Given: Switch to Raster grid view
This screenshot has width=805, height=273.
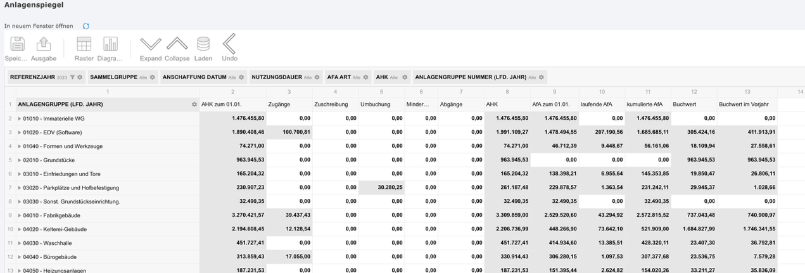Looking at the screenshot, I should [x=84, y=44].
